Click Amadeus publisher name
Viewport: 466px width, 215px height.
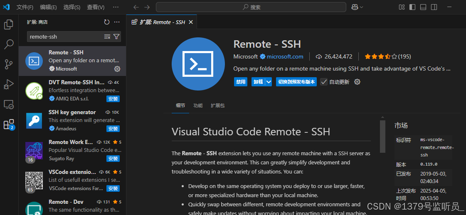pos(66,129)
